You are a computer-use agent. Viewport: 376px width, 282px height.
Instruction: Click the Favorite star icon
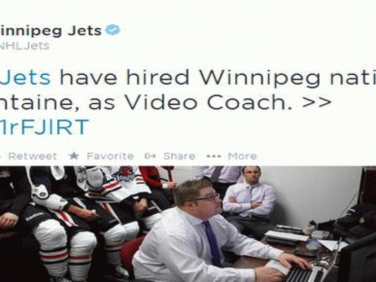[x=74, y=156]
